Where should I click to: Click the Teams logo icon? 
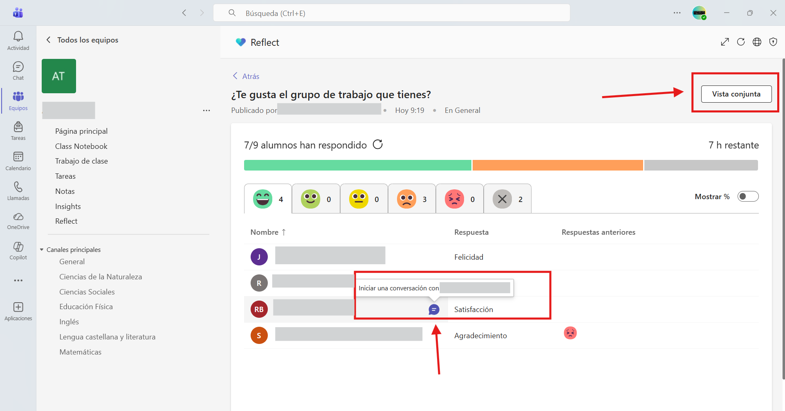coord(18,13)
